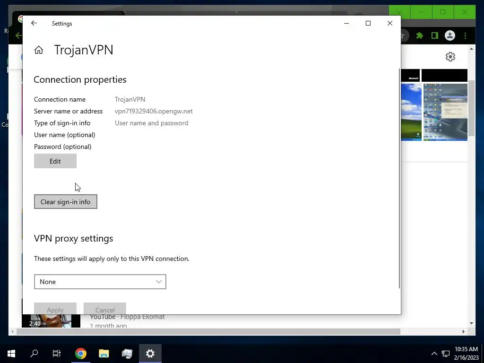Minimize the Settings window
Viewport: 484px width, 363px height.
(346, 23)
